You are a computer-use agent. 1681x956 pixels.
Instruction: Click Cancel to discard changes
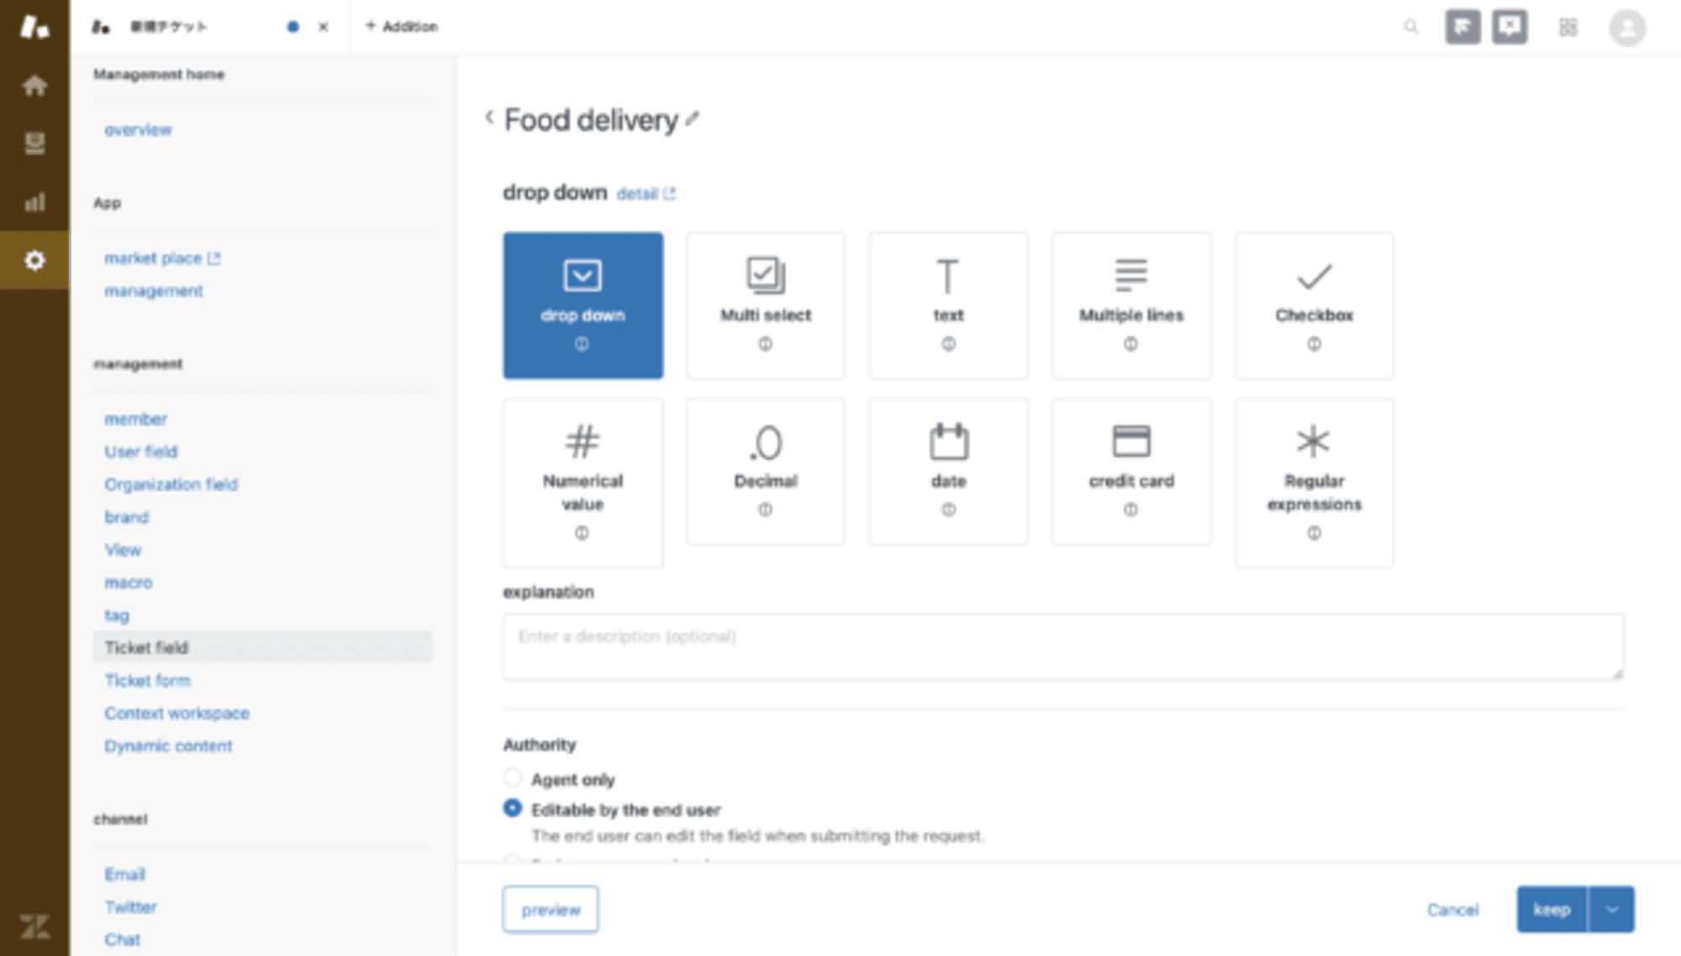tap(1452, 910)
